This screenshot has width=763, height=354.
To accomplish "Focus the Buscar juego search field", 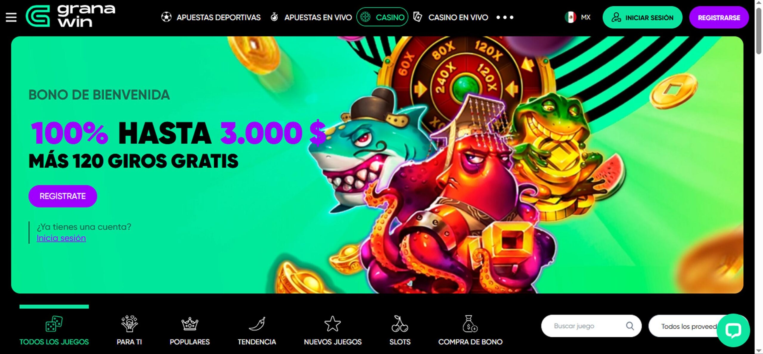I will 591,326.
